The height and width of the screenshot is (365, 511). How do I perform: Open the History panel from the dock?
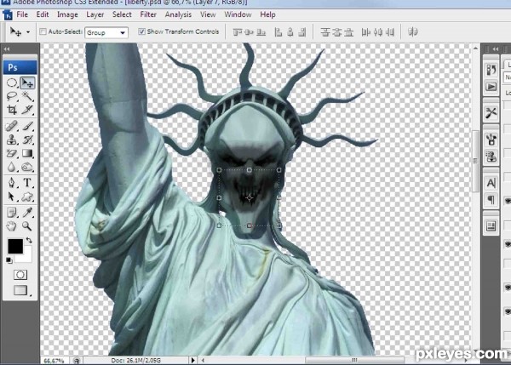[x=491, y=70]
